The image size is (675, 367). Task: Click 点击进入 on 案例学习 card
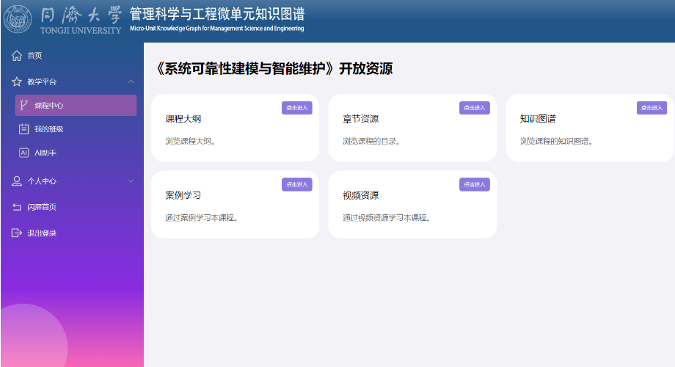(297, 184)
